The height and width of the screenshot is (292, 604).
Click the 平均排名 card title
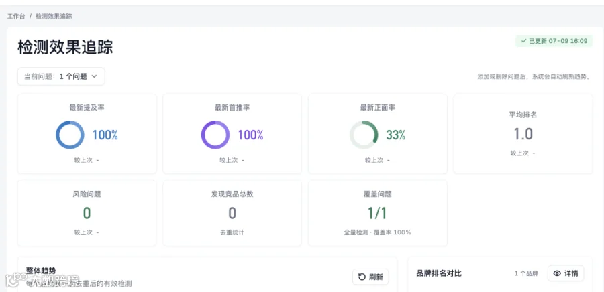[x=523, y=115]
